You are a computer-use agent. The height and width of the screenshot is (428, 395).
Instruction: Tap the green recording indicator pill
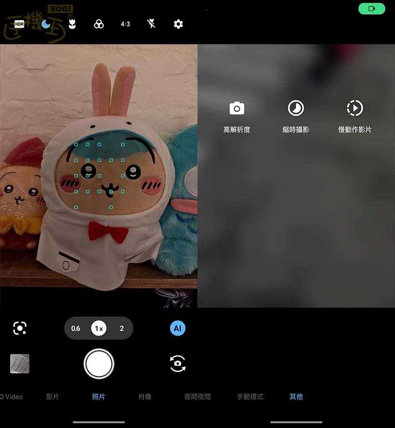371,9
